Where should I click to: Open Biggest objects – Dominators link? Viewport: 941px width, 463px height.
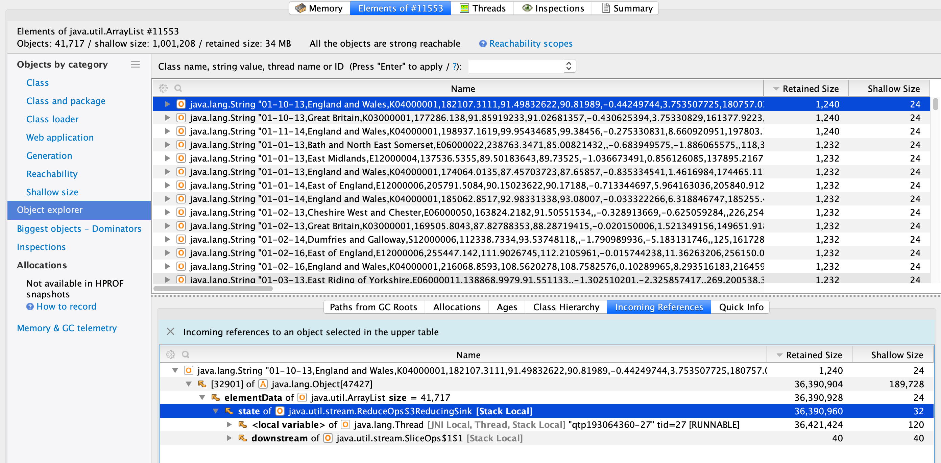[79, 229]
